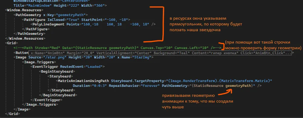This screenshot has height=118, width=303.
Task: Click the closing </PathGeometry> tag
Action: pyautogui.click(x=29, y=34)
